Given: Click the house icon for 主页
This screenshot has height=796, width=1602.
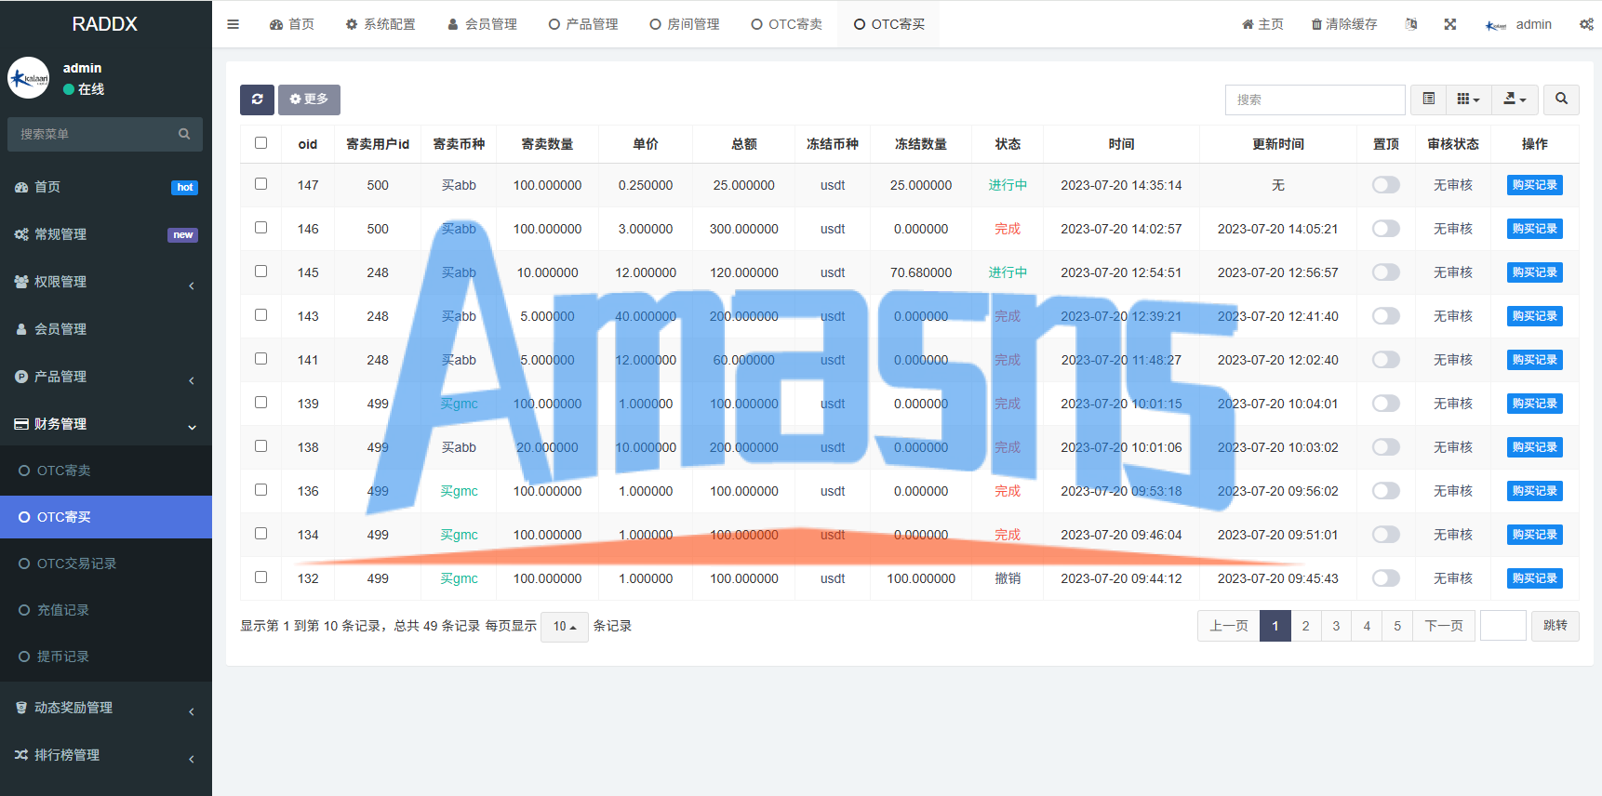Looking at the screenshot, I should (x=1248, y=24).
